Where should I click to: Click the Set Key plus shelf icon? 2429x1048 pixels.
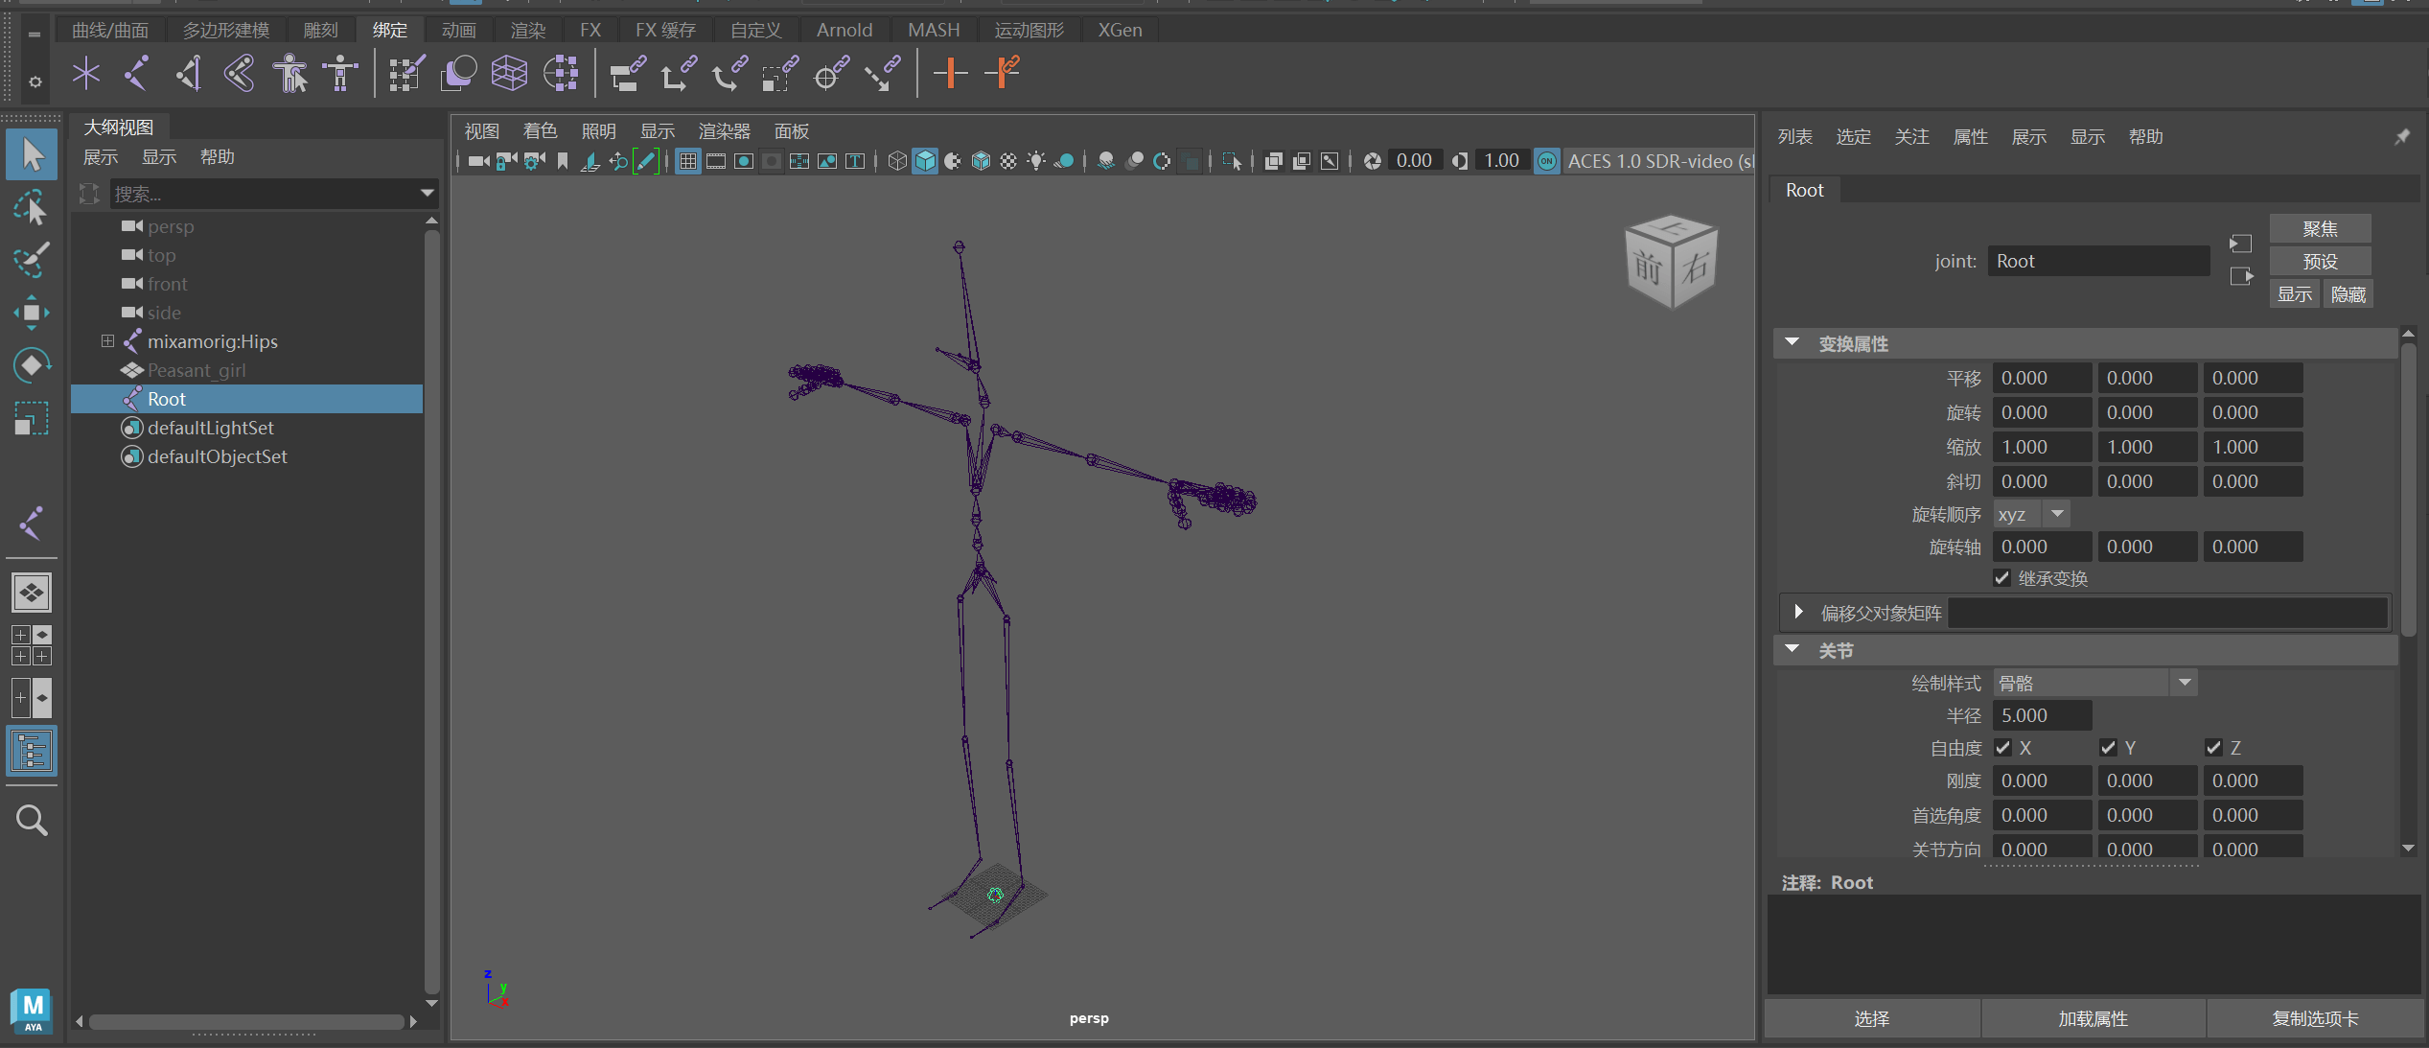pos(950,73)
